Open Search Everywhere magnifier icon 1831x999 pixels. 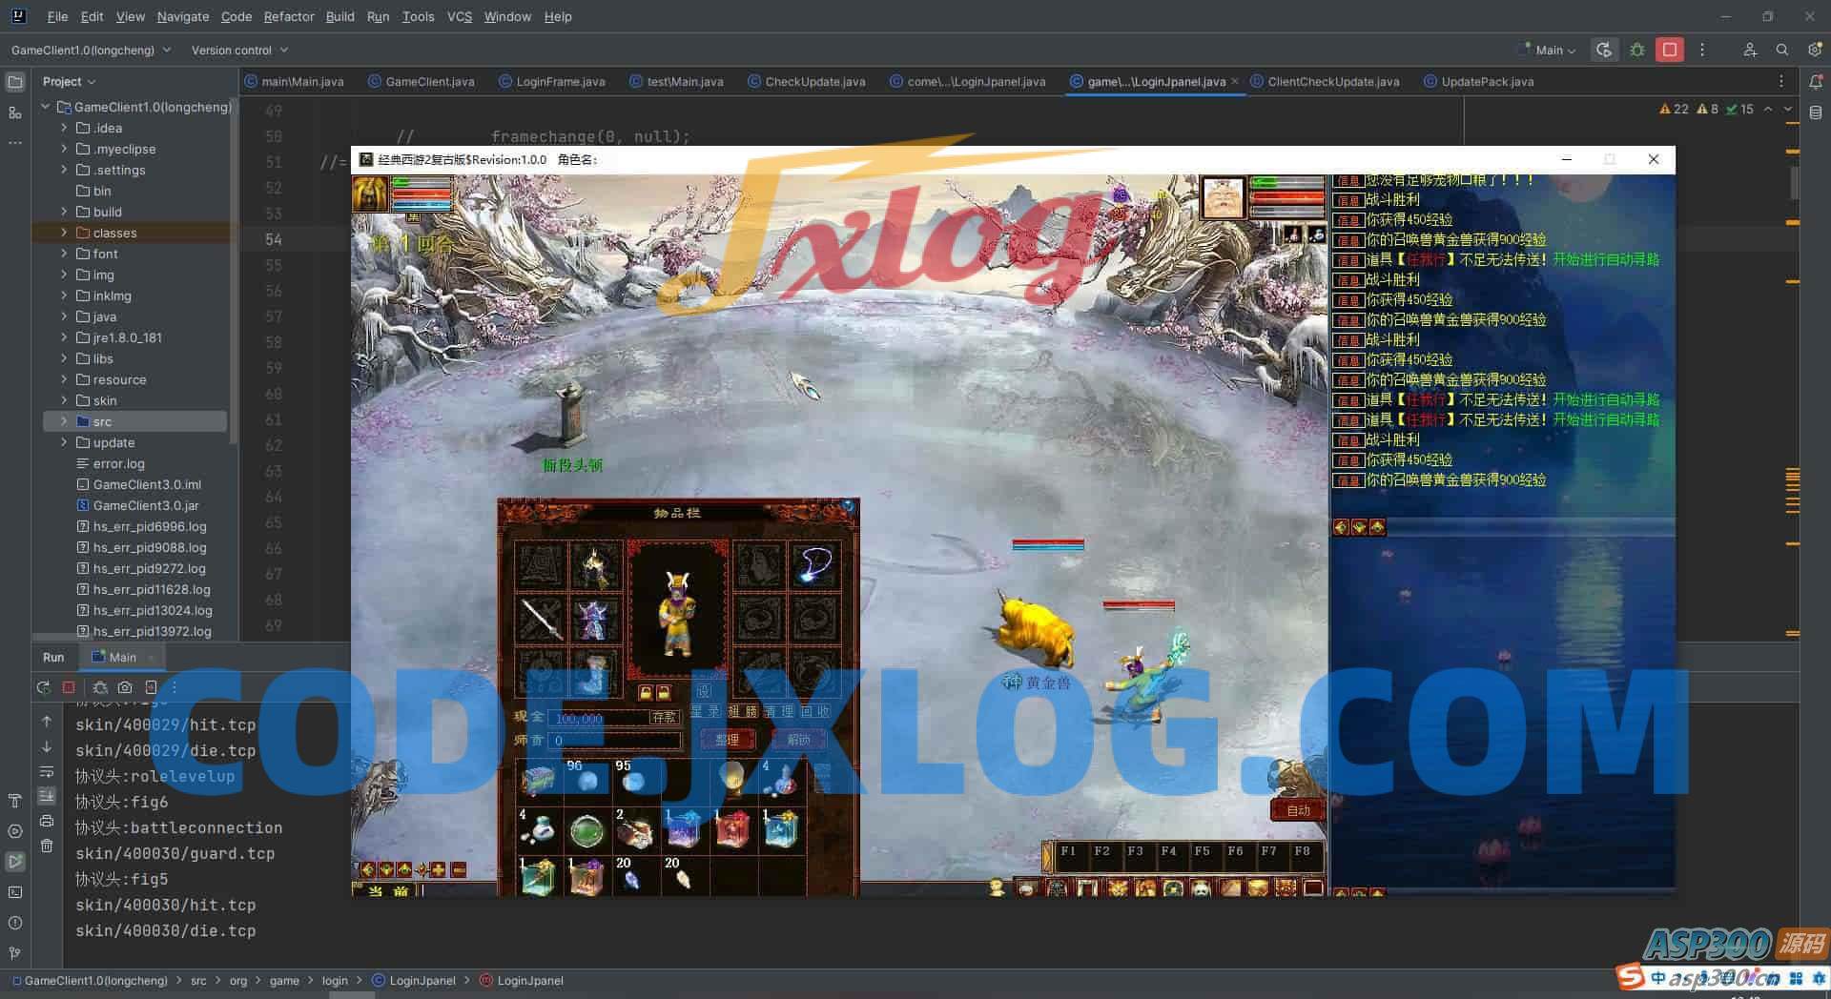[1781, 50]
